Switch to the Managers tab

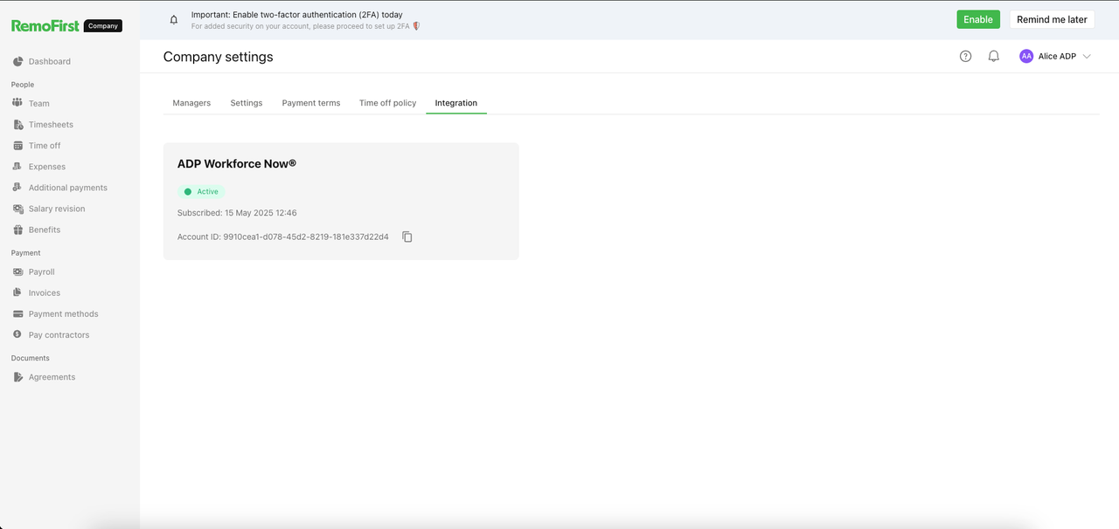(x=191, y=103)
